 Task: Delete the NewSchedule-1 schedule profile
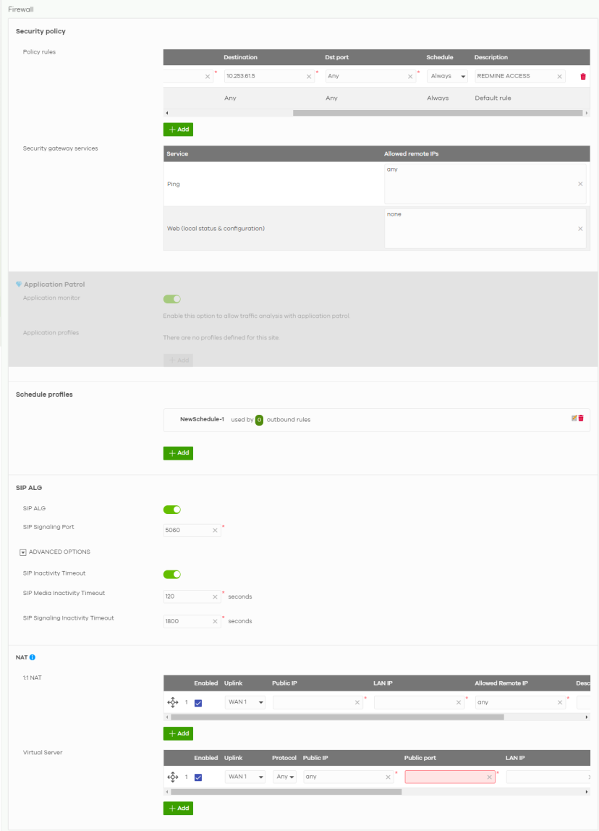581,418
